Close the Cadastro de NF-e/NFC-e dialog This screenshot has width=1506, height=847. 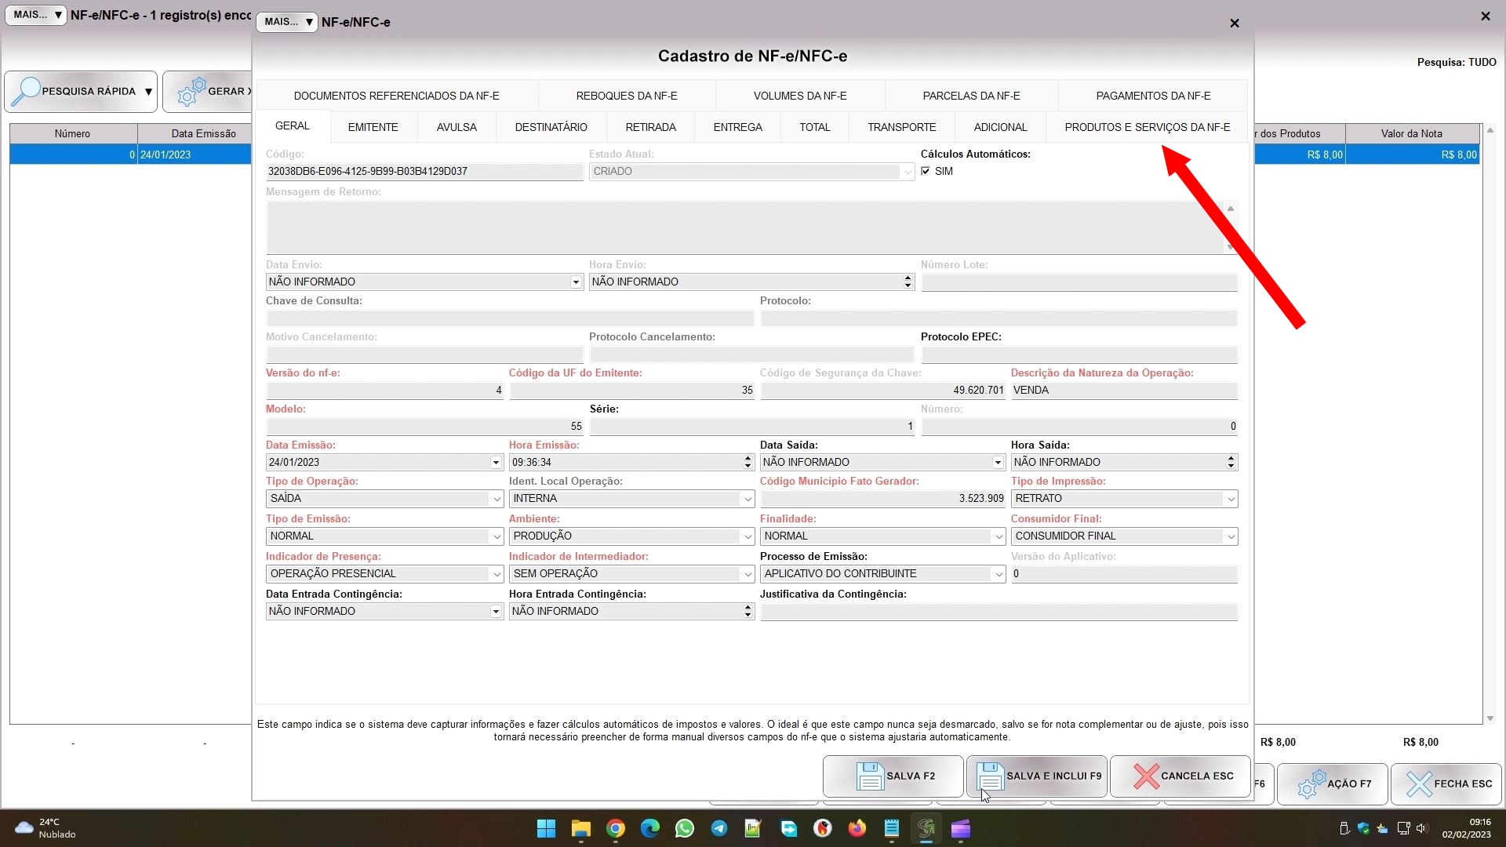tap(1235, 24)
